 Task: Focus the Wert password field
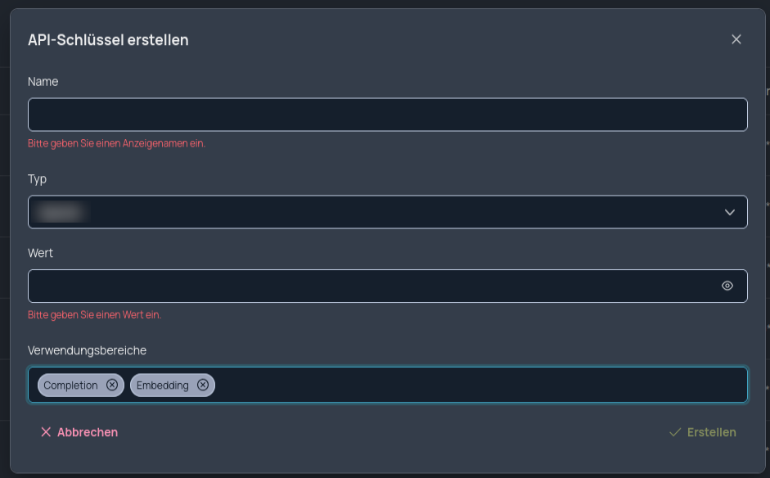tap(373, 286)
